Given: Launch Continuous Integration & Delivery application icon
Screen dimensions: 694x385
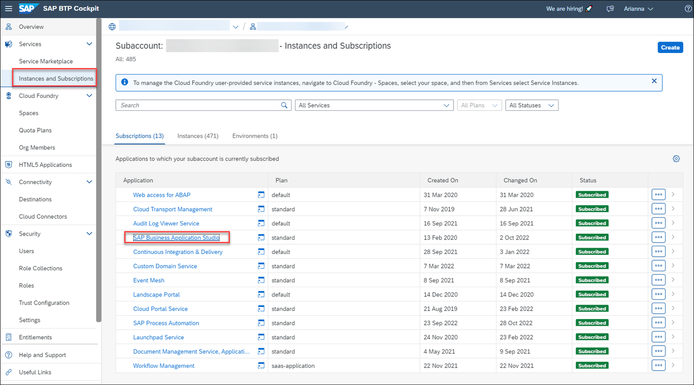Looking at the screenshot, I should 261,252.
